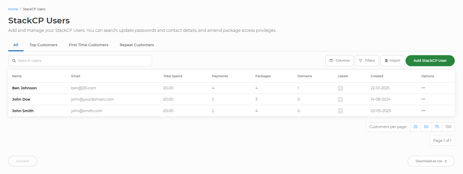Click email john@smith.com

coord(87,111)
